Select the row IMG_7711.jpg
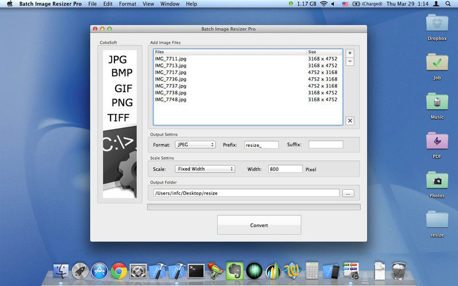This screenshot has width=458, height=286. pyautogui.click(x=248, y=59)
